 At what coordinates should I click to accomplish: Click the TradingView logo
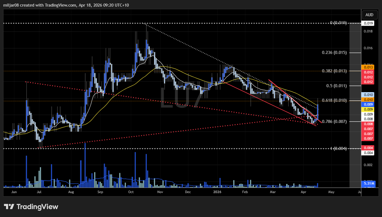click(x=30, y=207)
